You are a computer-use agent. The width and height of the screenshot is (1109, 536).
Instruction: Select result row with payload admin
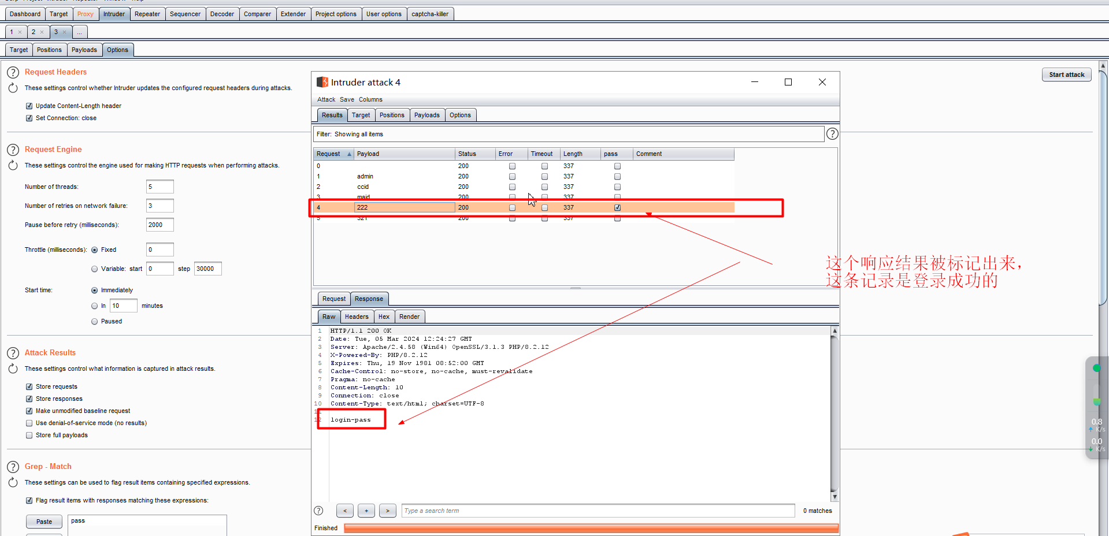point(524,176)
